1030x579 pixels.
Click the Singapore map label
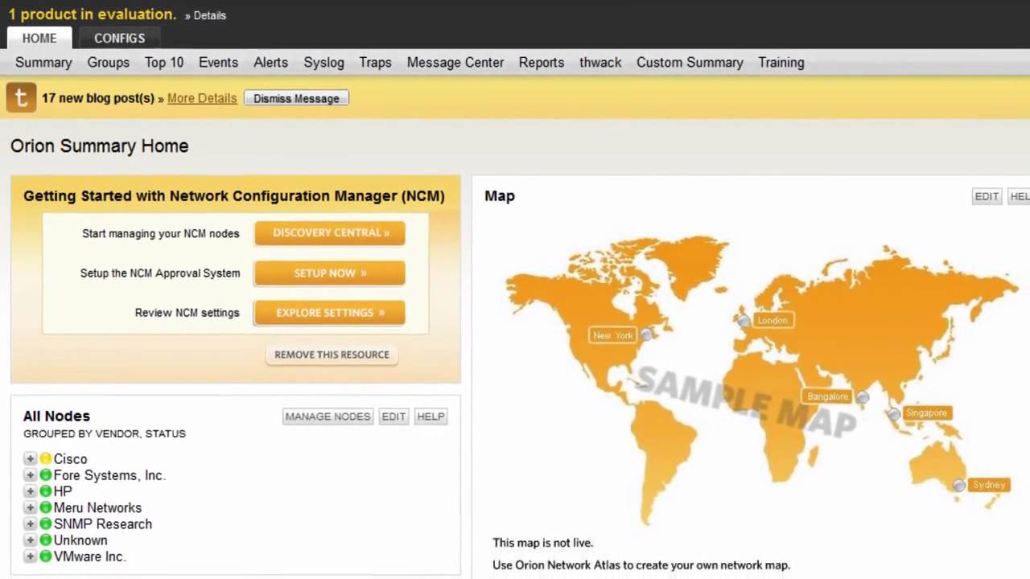(x=926, y=413)
